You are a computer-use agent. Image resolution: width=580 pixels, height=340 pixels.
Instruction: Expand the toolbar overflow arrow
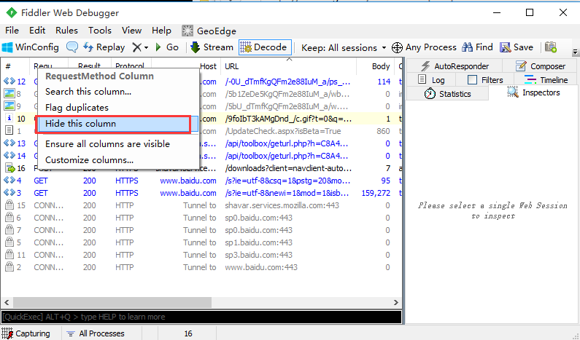575,52
